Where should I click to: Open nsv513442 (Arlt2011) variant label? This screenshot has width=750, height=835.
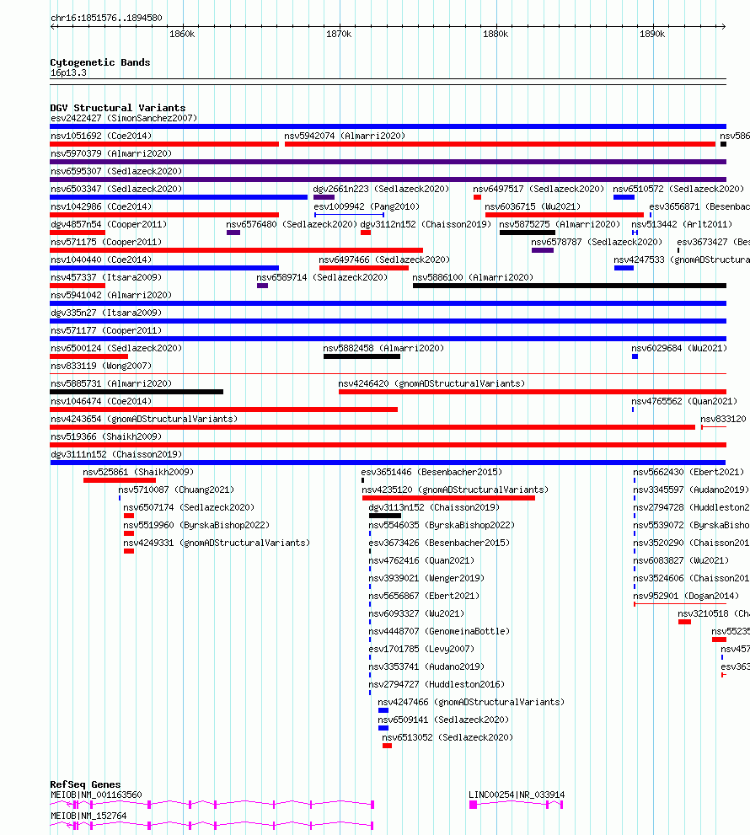coord(682,224)
